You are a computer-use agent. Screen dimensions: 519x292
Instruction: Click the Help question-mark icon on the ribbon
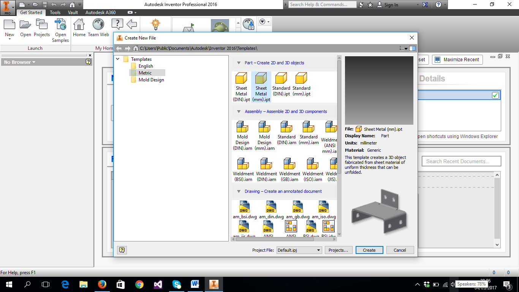117,24
